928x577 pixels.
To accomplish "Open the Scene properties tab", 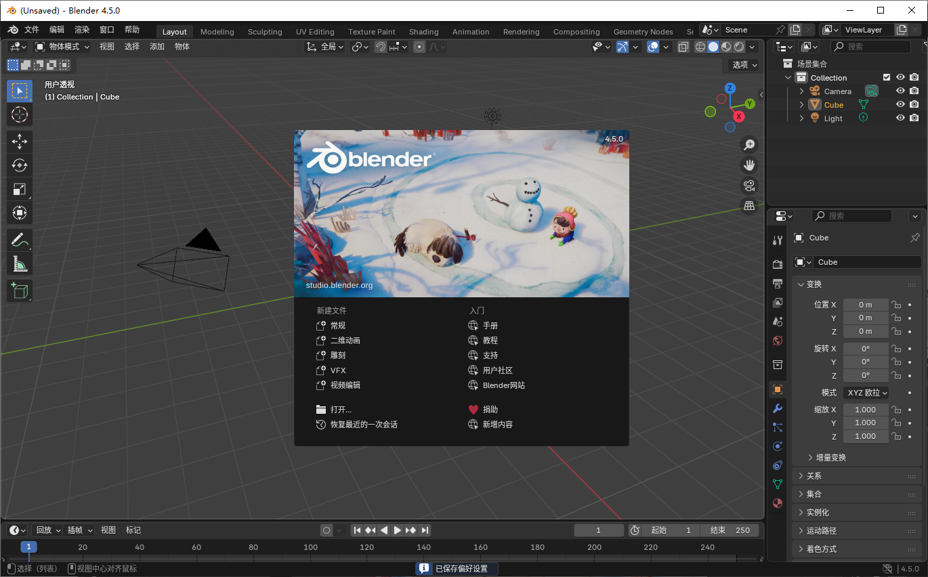I will [x=778, y=321].
